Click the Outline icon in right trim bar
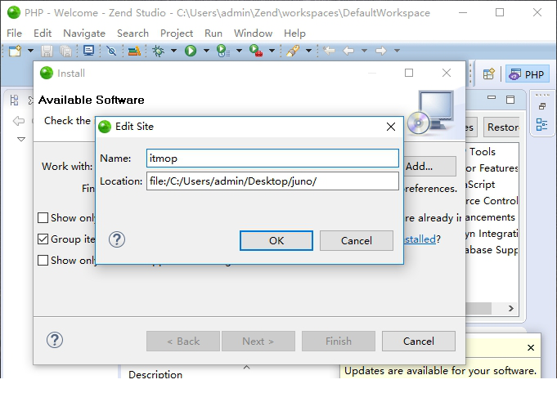This screenshot has width=557, height=393. 541,125
